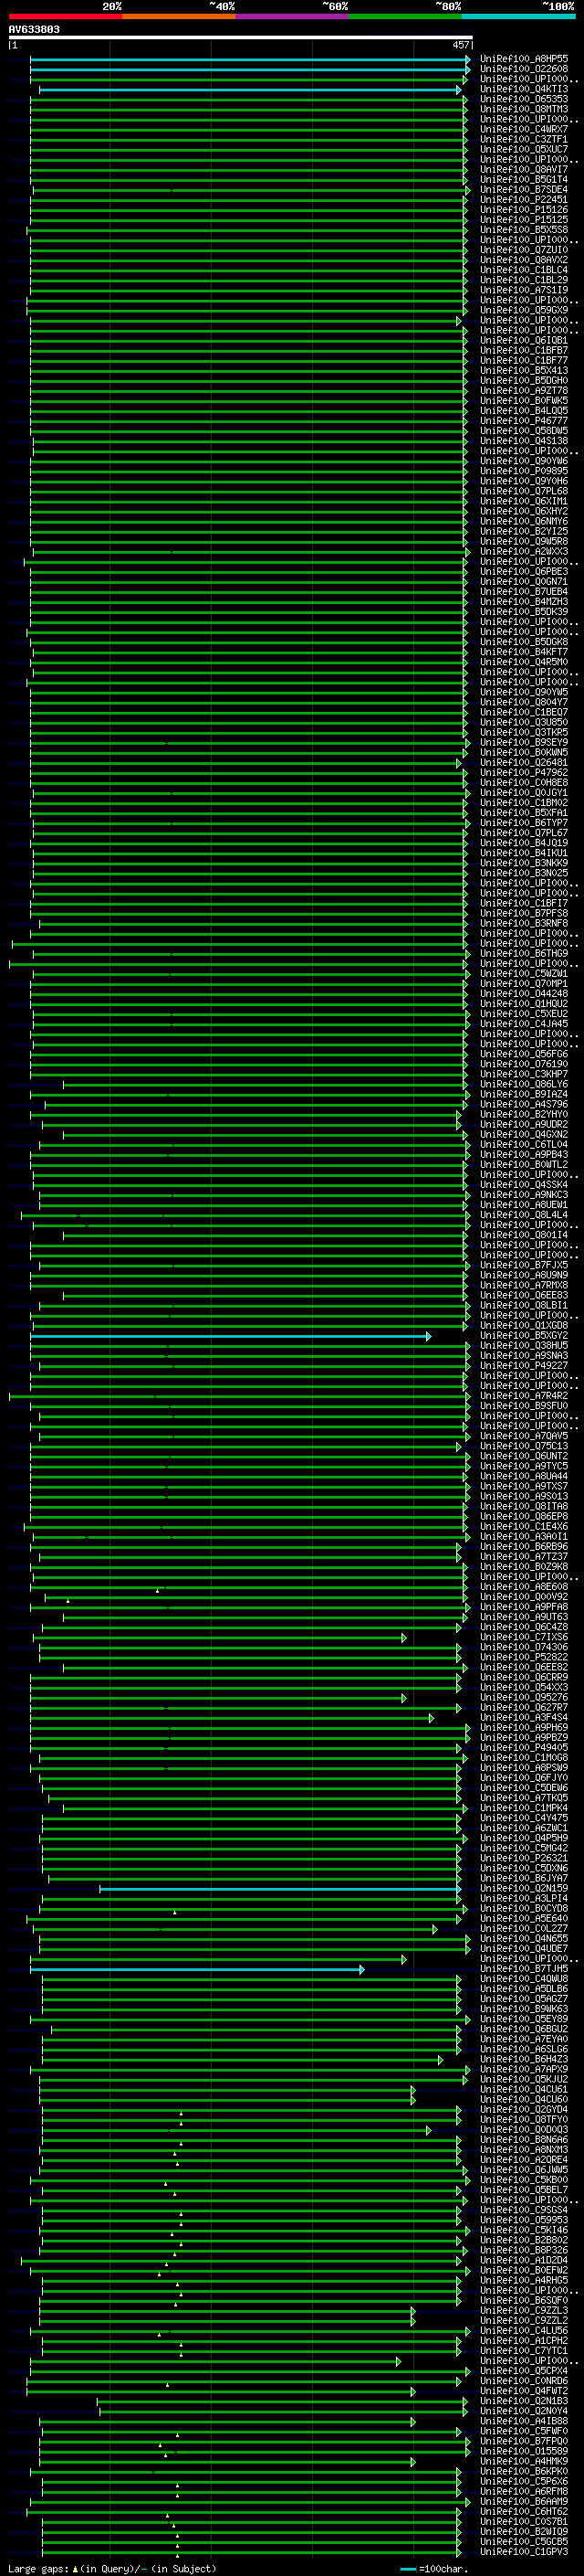Screen dimensions: 584x2576
Task: Open hit UniRef100_O22608
Action: pyautogui.click(x=523, y=69)
